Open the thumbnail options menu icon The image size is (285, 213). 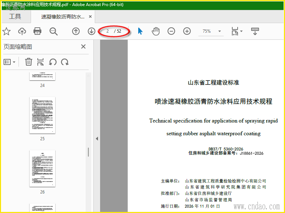(9, 62)
